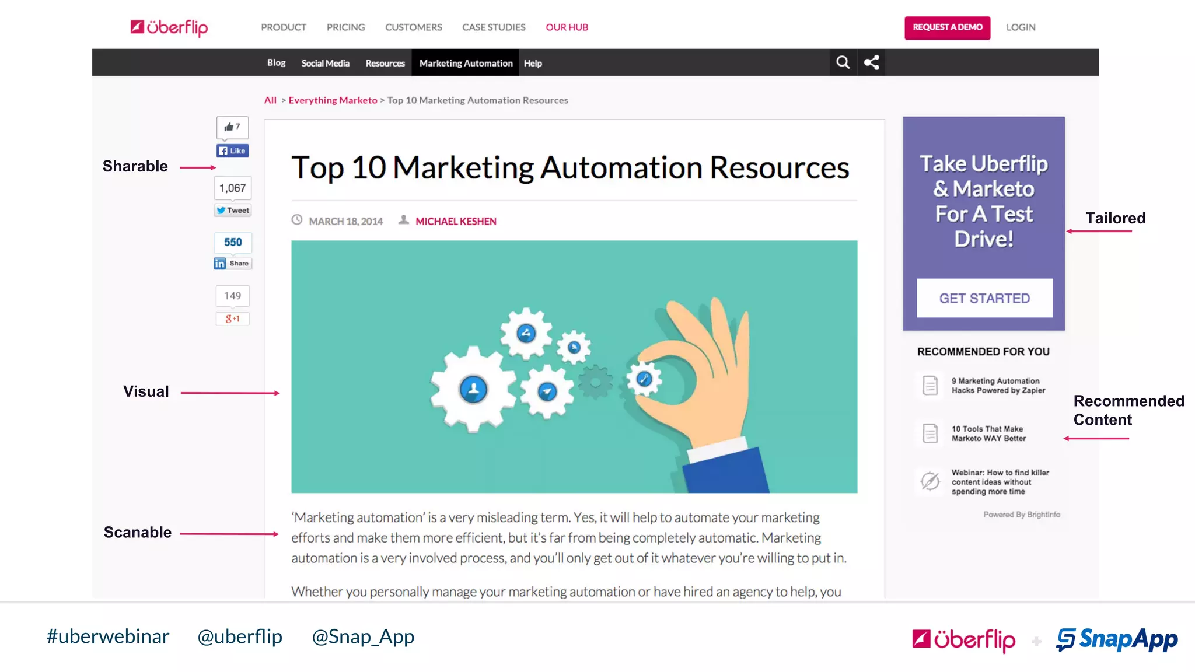Click the gears and hand article image
Image resolution: width=1195 pixels, height=672 pixels.
(574, 366)
